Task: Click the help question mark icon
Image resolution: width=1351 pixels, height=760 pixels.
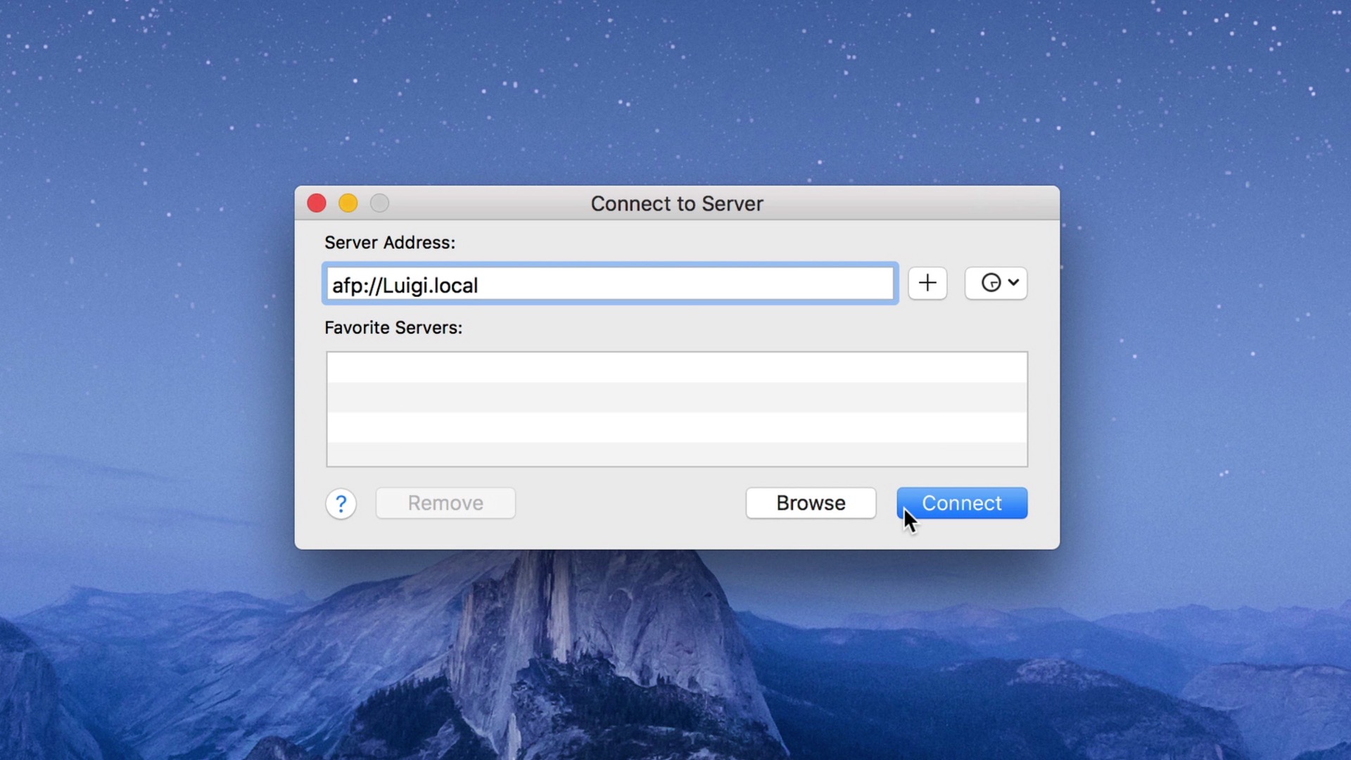Action: click(x=341, y=503)
